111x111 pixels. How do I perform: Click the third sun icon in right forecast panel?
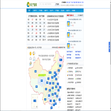click(68, 46)
